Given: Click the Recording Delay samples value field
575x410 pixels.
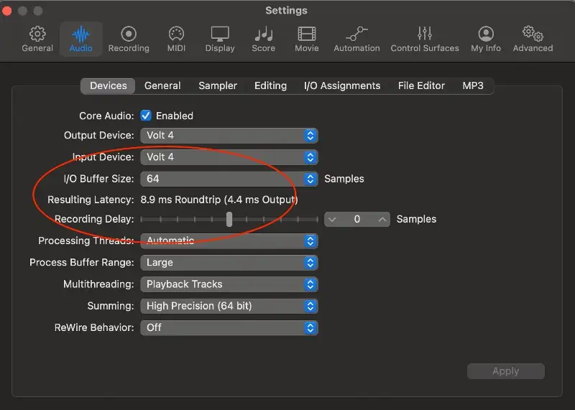Looking at the screenshot, I should (357, 219).
